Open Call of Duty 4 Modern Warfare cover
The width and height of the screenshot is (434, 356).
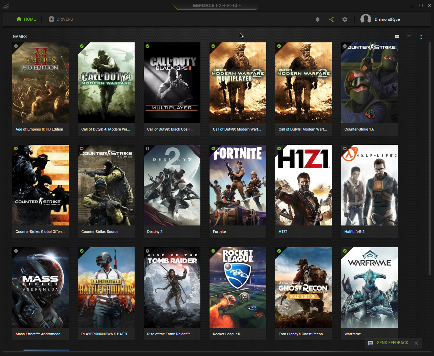106,83
